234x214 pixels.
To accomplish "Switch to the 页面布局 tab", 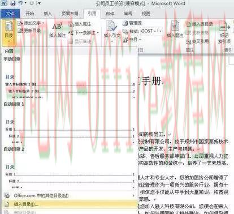I will pos(70,14).
